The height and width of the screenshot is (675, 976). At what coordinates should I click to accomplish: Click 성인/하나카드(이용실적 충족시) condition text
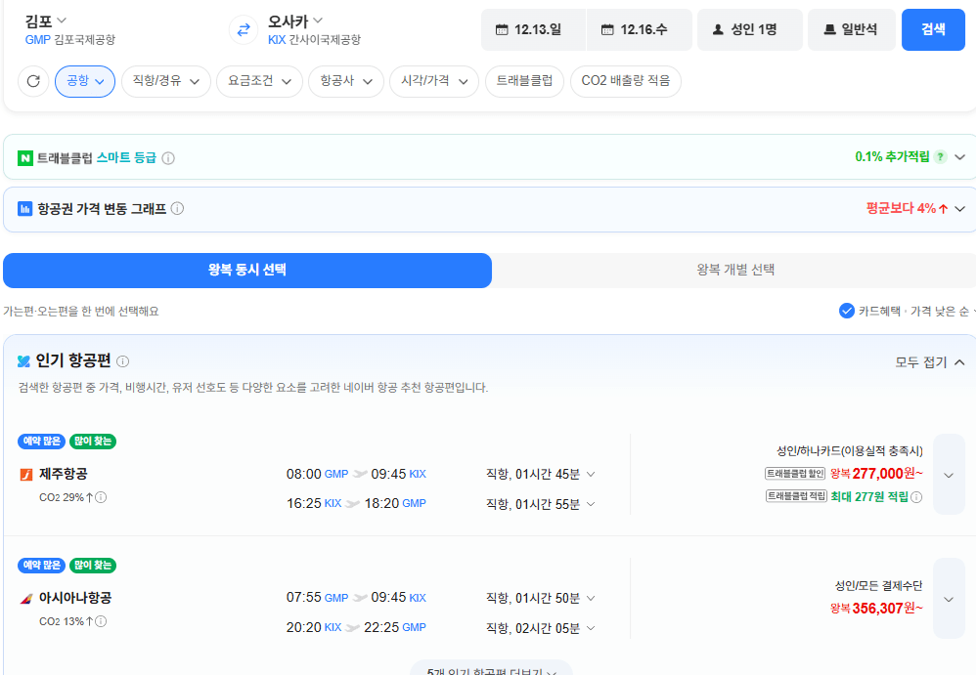pos(850,450)
